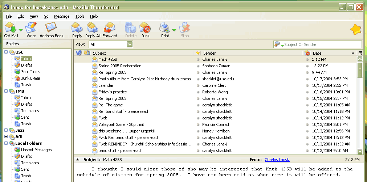
Task: Open the View menu
Action: pyautogui.click(x=34, y=16)
